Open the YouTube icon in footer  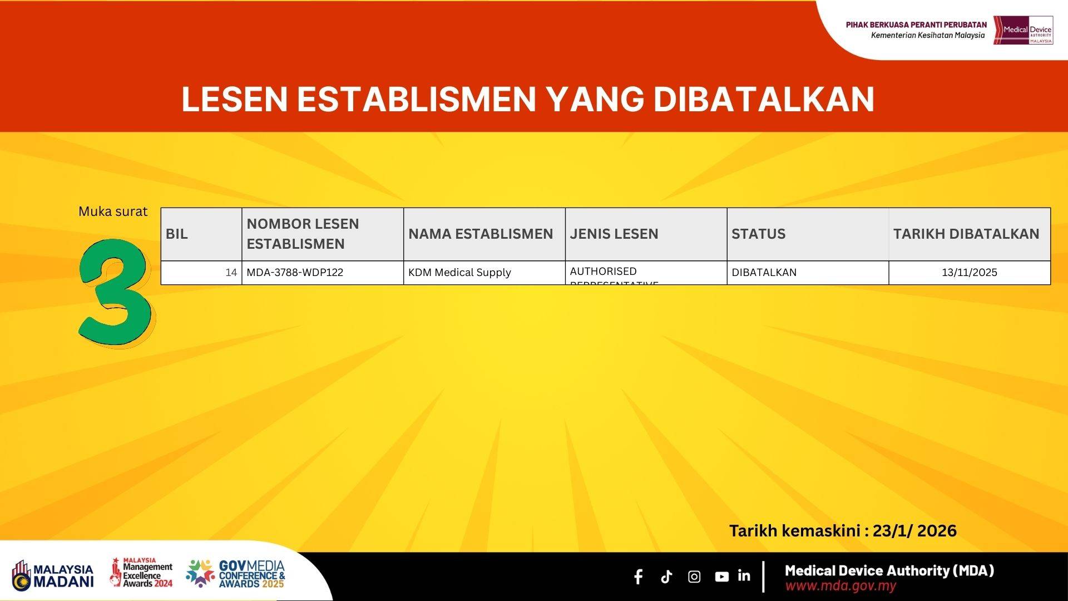pos(721,577)
